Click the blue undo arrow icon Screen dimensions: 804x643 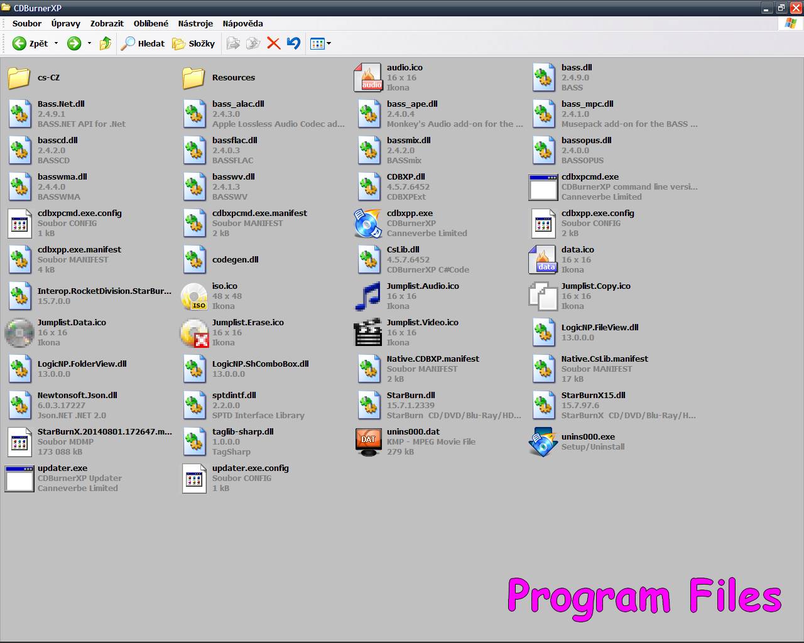point(293,43)
